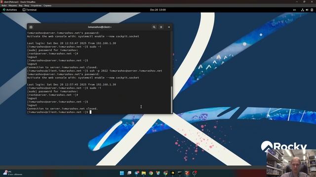Open the last taskbar icon with red badge
The height and width of the screenshot is (177, 316).
point(194,173)
